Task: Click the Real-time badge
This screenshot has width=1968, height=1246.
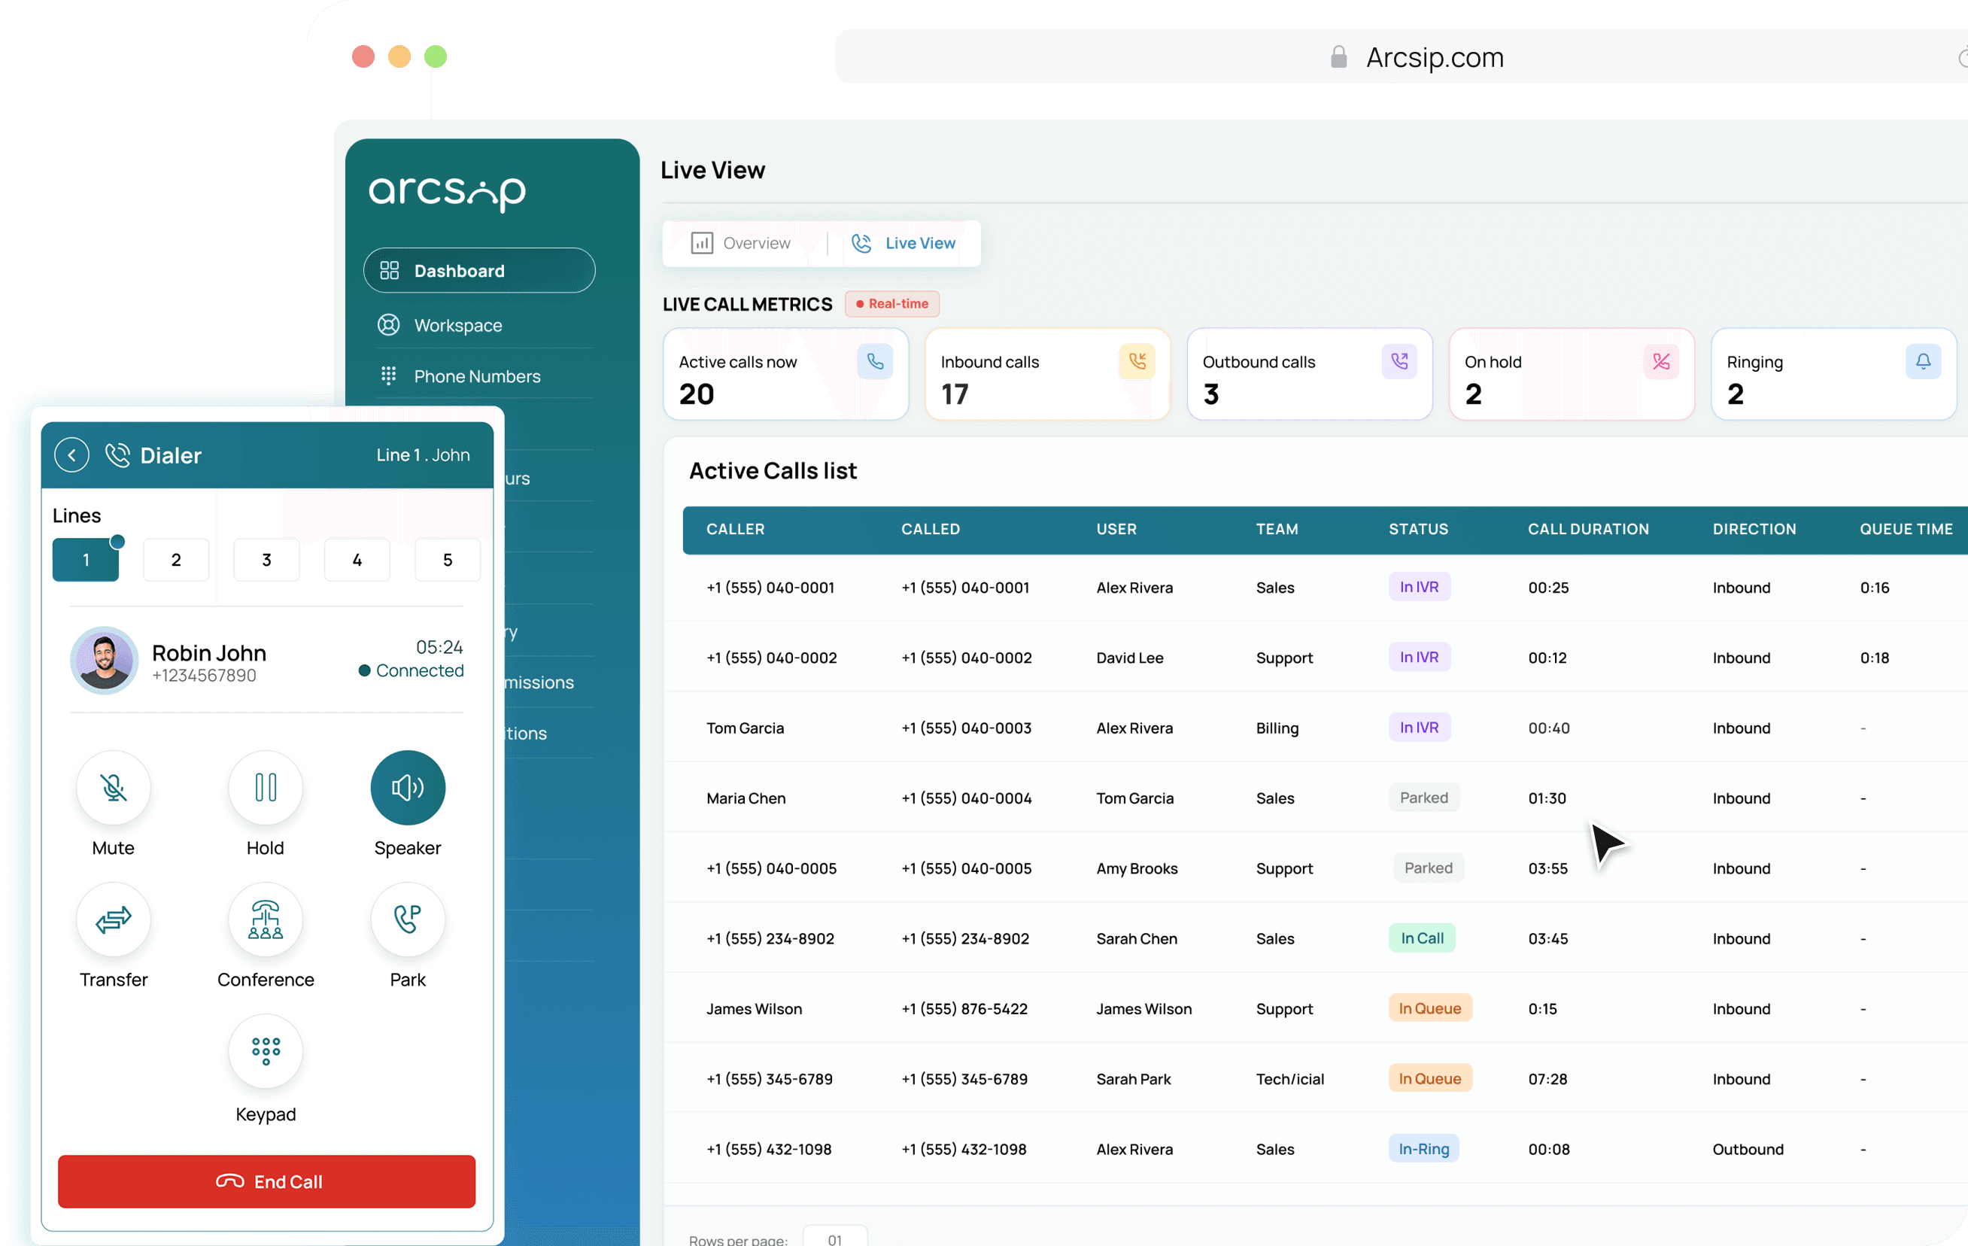Action: [x=891, y=303]
